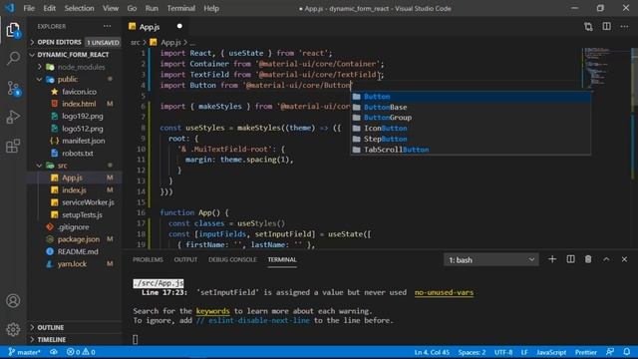
Task: Click the master branch indicator in status bar
Action: click(24, 352)
